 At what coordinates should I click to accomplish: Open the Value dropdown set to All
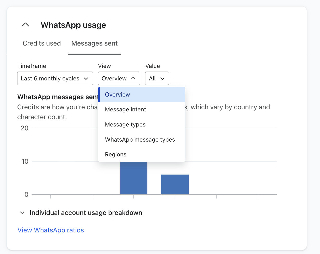(x=157, y=78)
